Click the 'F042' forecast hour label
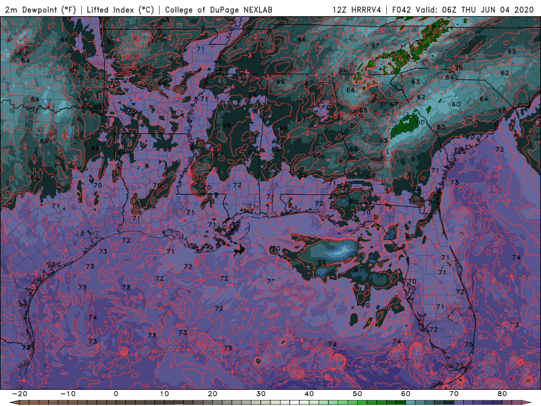The image size is (541, 406). [402, 9]
